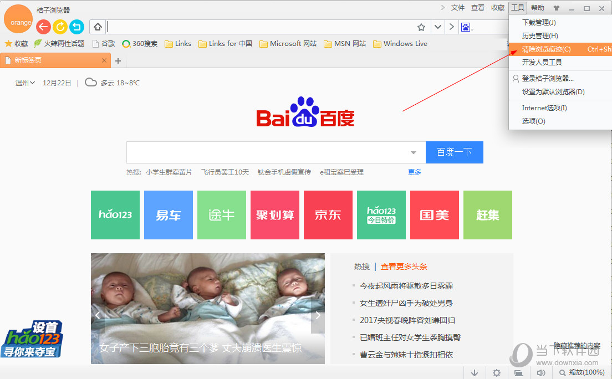Click the gear settings icon in bottom bar
This screenshot has width=612, height=379.
[497, 372]
